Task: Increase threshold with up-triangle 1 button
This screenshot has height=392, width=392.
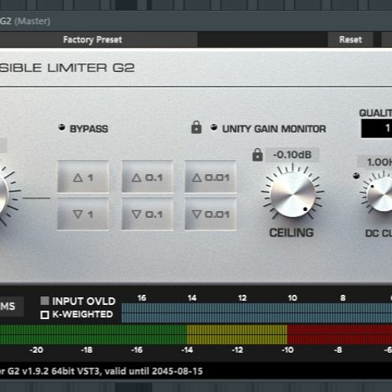Action: pyautogui.click(x=83, y=177)
